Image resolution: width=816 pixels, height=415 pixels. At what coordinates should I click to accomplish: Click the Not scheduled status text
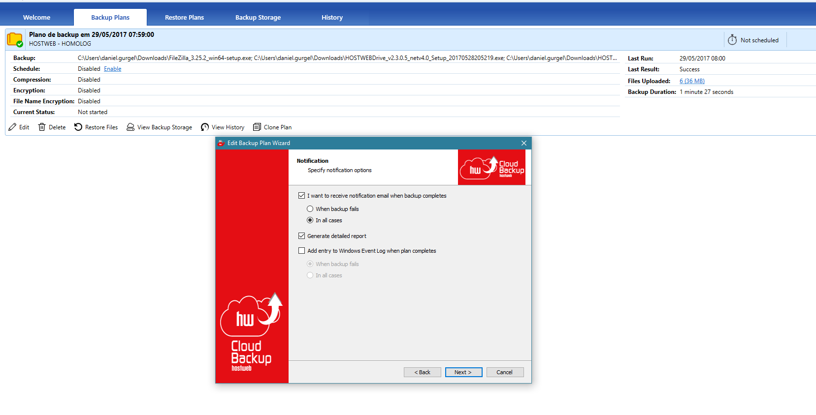click(x=759, y=40)
